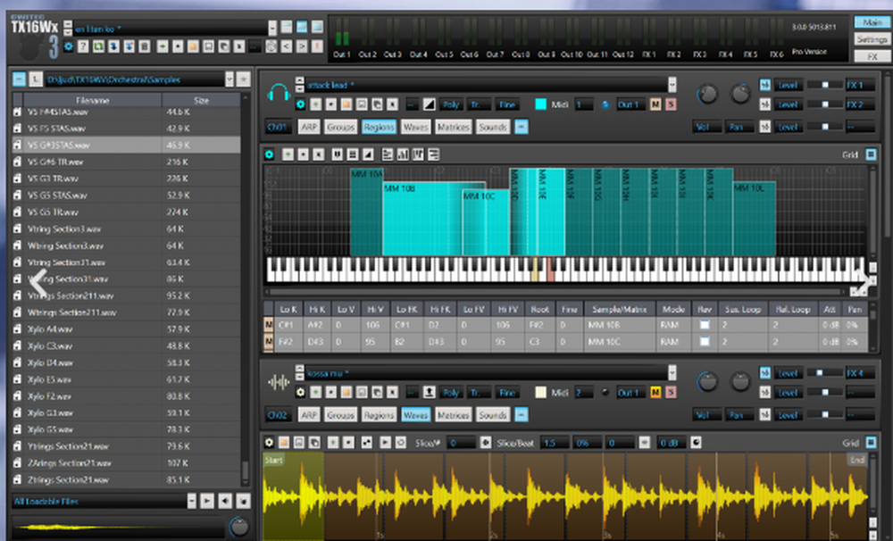Screen dimensions: 893x541
Task: Adjust the first Level slider sending to FX 1
Action: pyautogui.click(x=824, y=84)
